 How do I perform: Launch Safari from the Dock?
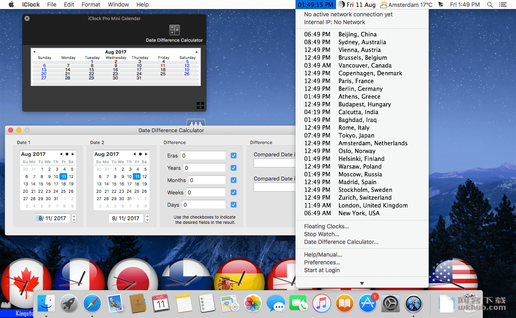click(92, 304)
